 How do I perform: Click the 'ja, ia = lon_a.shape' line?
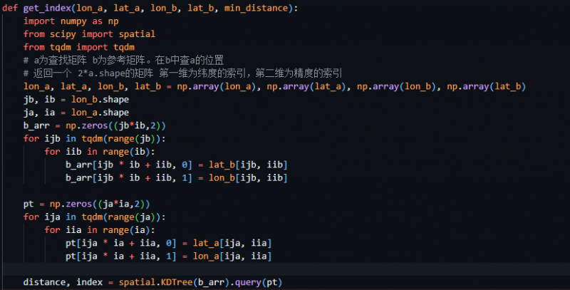point(76,112)
